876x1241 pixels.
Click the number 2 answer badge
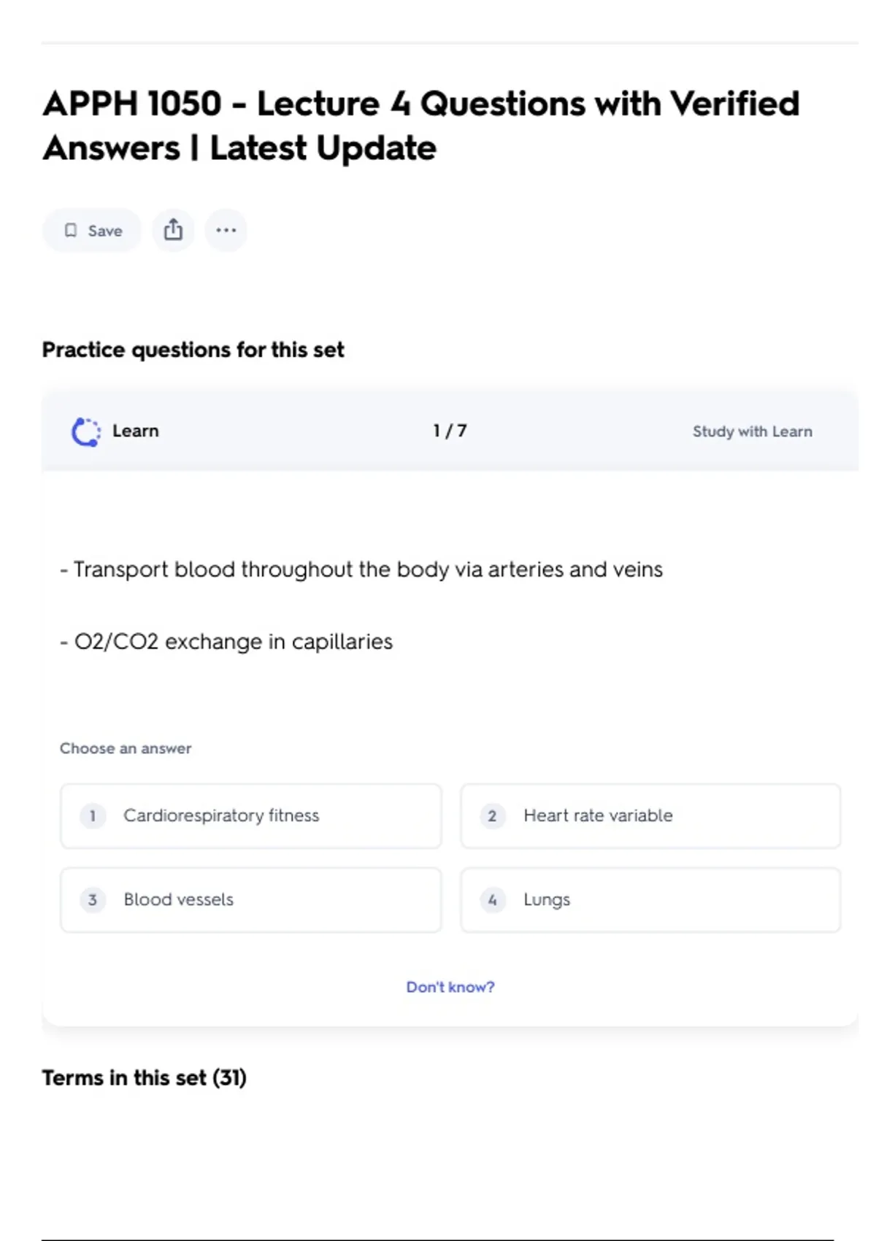[x=492, y=815]
